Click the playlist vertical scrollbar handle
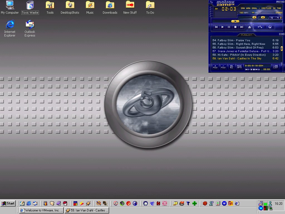285x214 pixels. [282, 48]
